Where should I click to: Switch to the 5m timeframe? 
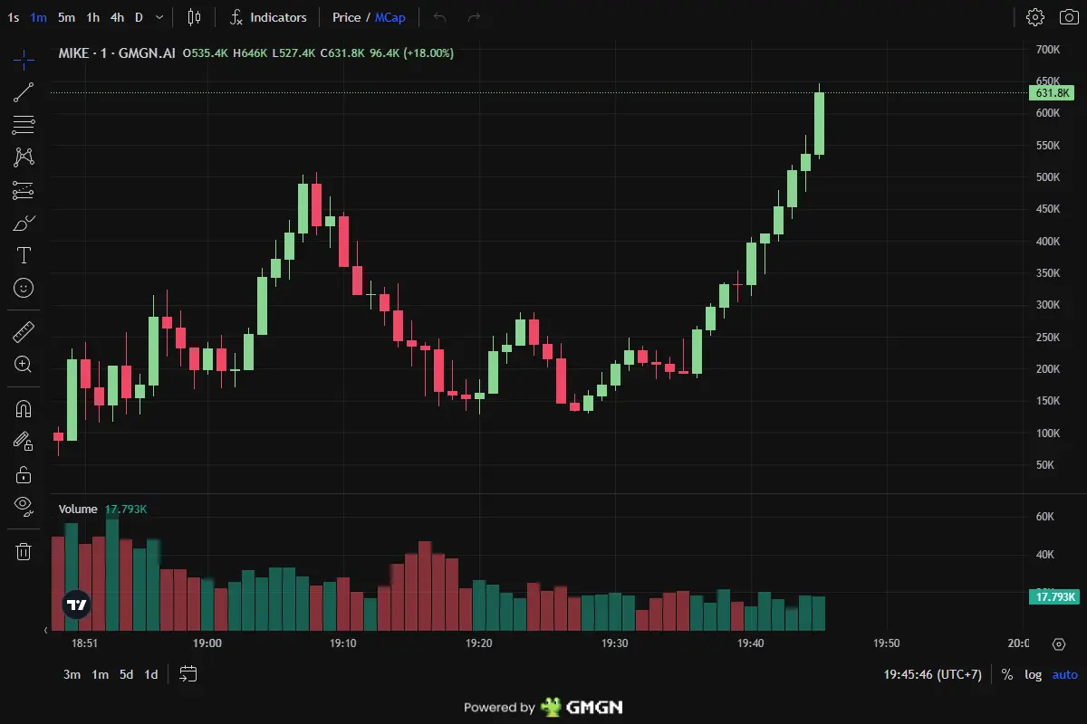coord(66,17)
